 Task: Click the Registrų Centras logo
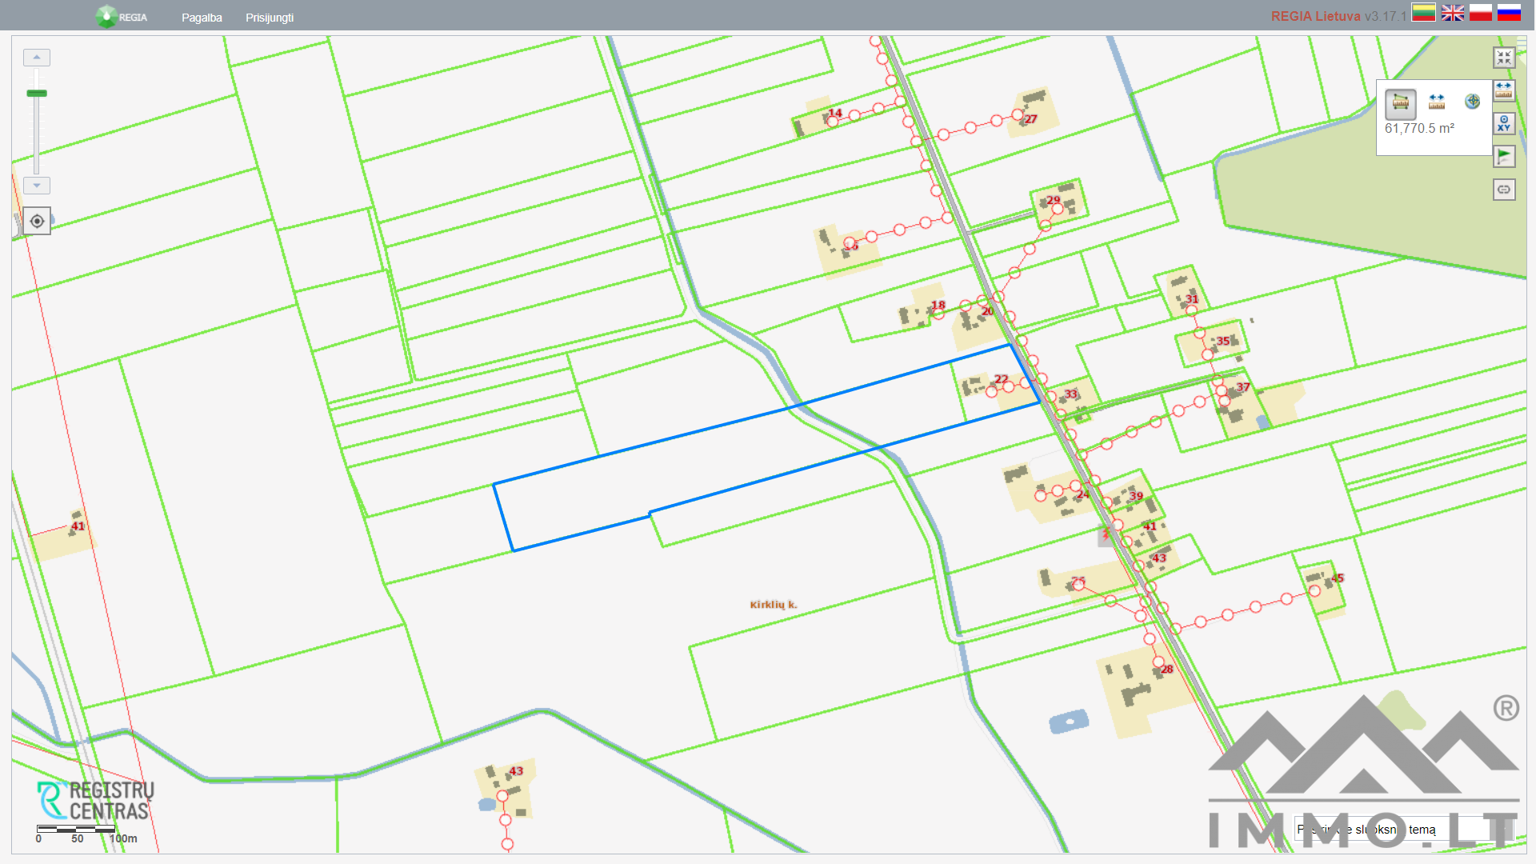coord(96,800)
